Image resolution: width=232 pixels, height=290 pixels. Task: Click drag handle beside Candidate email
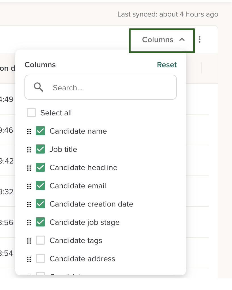tap(29, 186)
